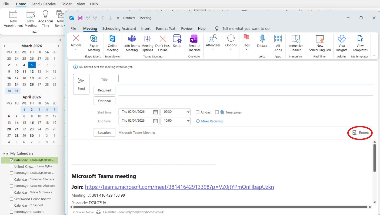Open the end time 10:00 dropdown

tap(188, 121)
